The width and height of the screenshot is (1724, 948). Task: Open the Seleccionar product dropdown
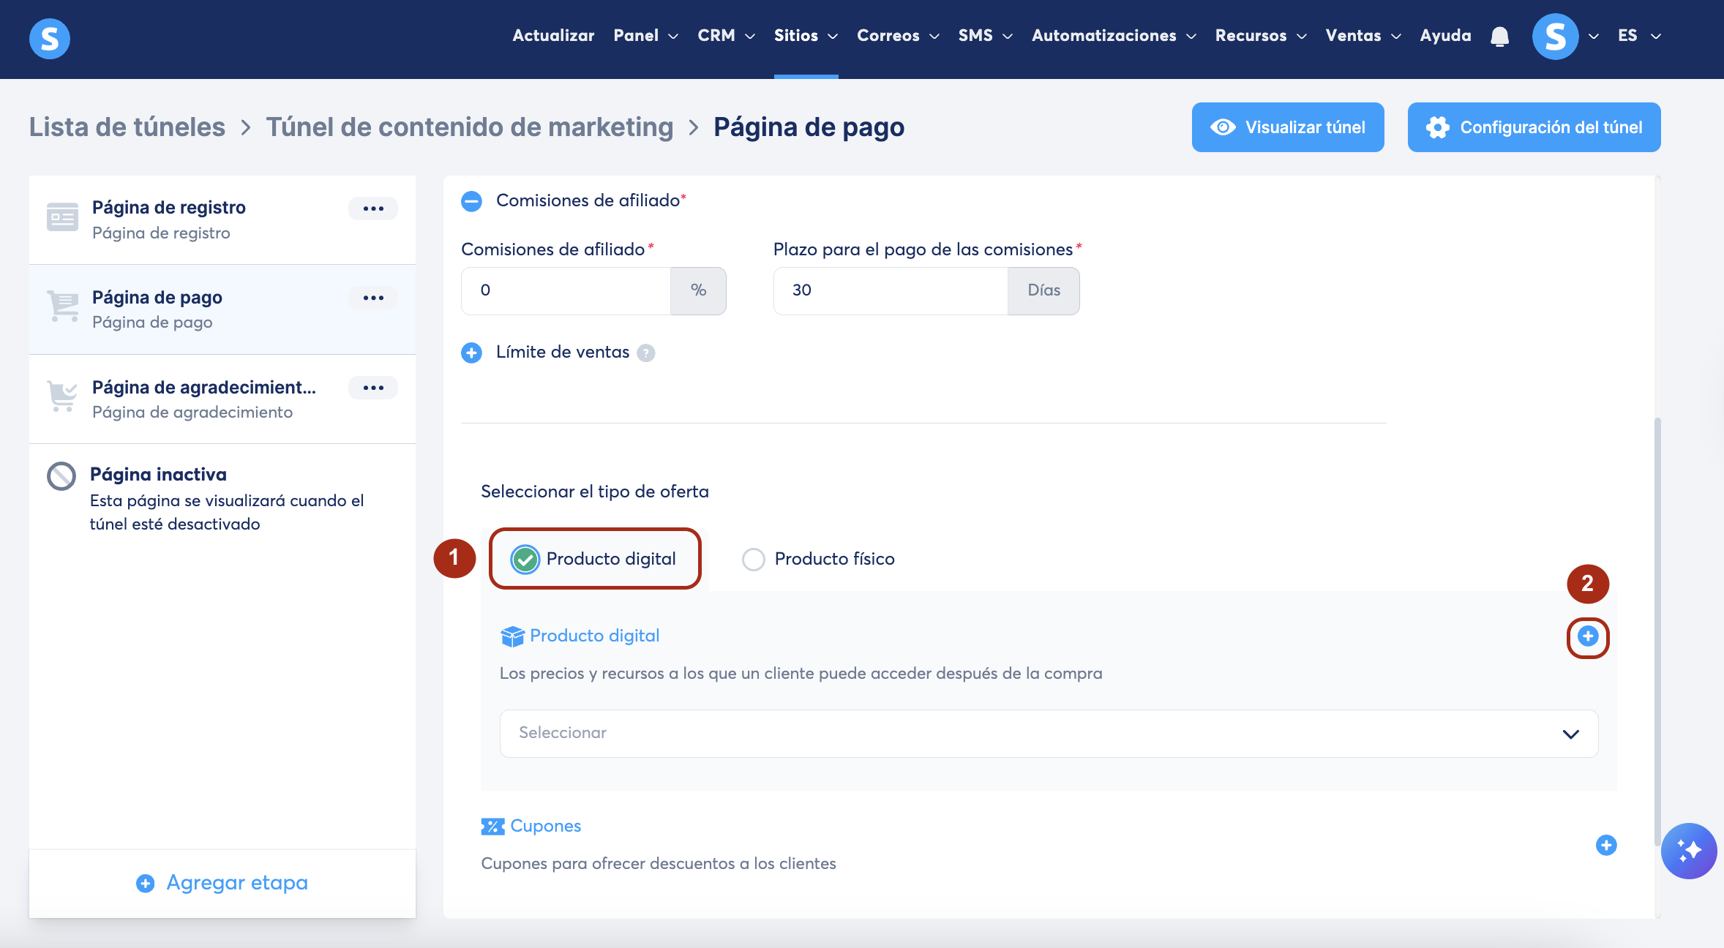(x=1048, y=733)
